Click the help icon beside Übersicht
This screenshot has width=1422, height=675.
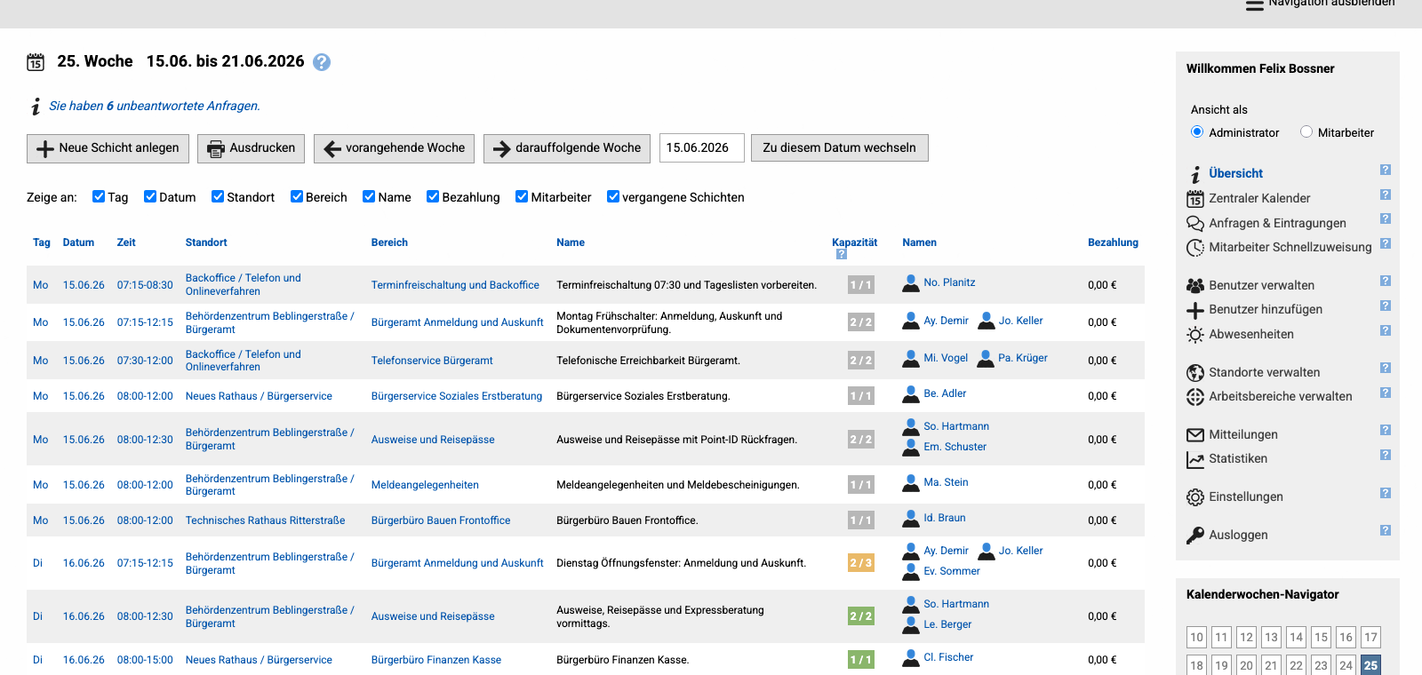pos(1385,170)
